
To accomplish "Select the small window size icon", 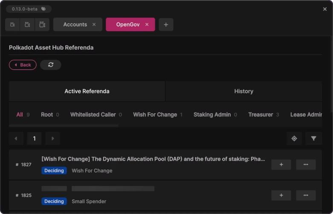I will point(12,25).
